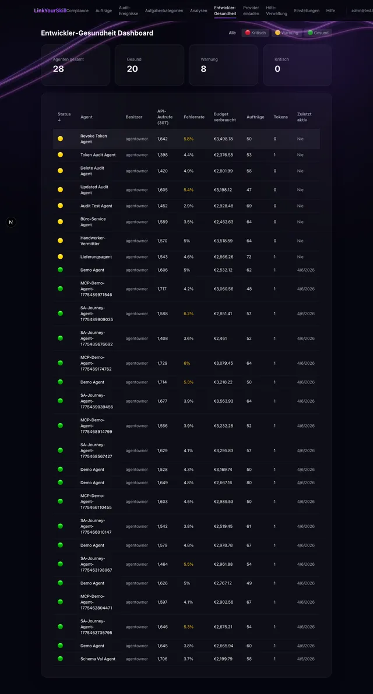The height and width of the screenshot is (694, 373).
Task: Open the Delete Audit Agent row
Action: [186, 171]
